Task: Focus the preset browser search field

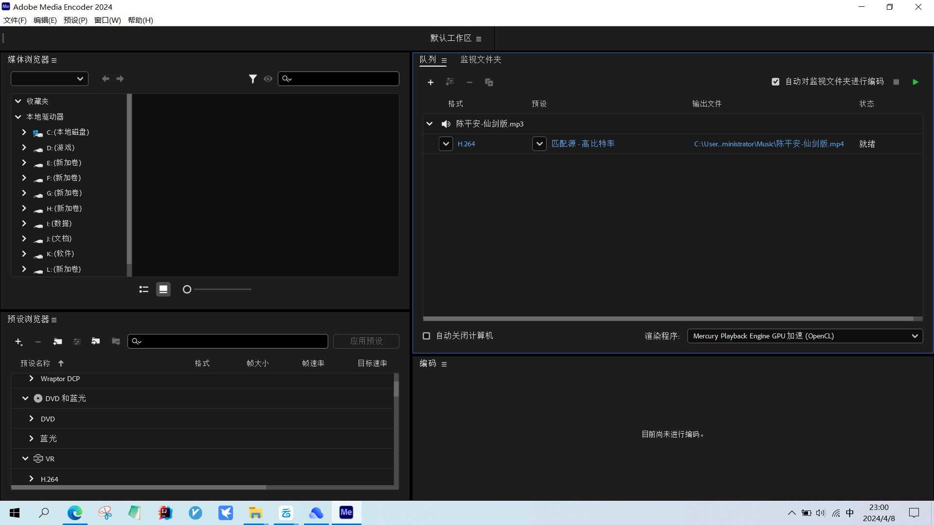Action: tap(228, 341)
